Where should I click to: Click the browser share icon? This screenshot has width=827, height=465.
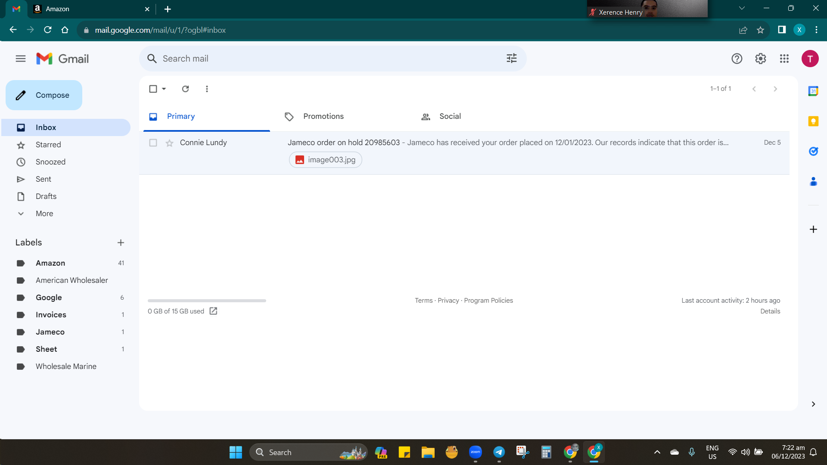[x=743, y=30]
